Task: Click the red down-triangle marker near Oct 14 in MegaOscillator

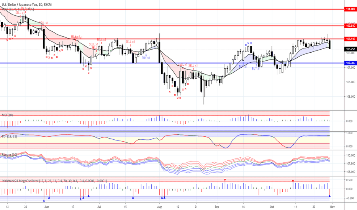Action: coord(293,181)
